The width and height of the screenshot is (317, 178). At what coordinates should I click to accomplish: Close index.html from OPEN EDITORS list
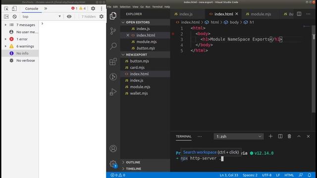click(x=128, y=35)
